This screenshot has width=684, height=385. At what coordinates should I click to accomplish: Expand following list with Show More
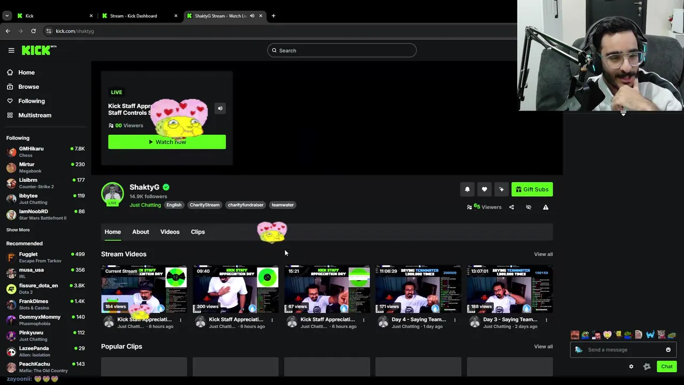[x=18, y=230]
